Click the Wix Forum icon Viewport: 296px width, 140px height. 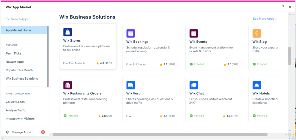(131, 85)
